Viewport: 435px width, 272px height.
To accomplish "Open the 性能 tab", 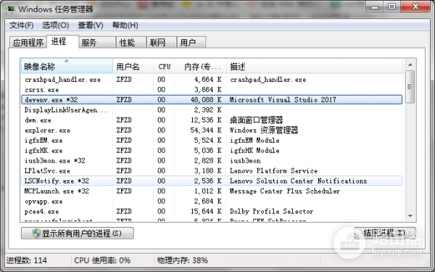I will [130, 42].
